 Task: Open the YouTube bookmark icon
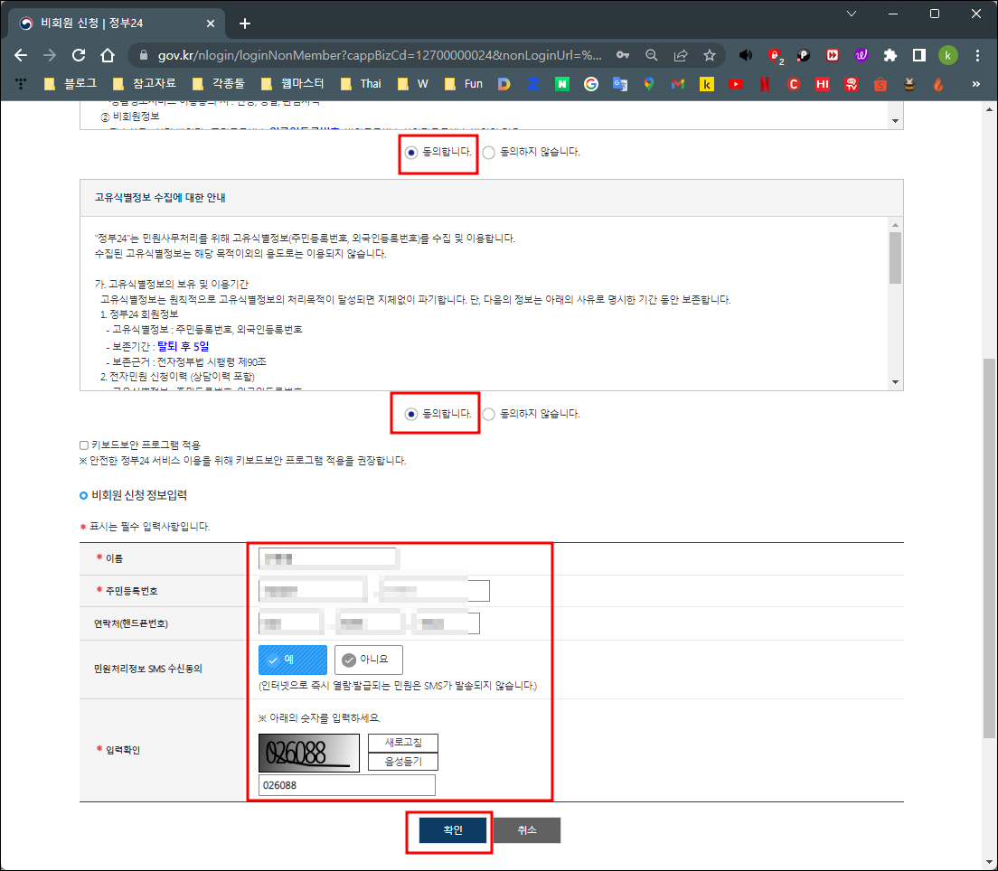click(735, 84)
